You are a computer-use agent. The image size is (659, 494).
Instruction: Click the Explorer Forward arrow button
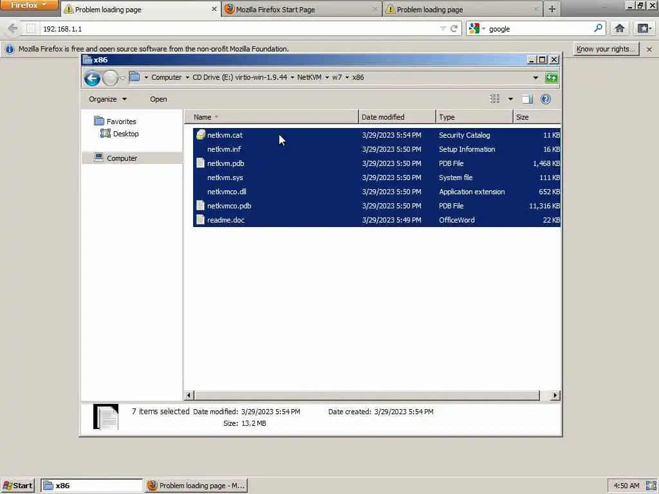pyautogui.click(x=110, y=78)
